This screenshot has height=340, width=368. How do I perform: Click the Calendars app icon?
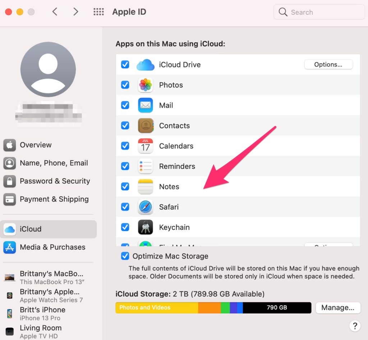click(145, 146)
